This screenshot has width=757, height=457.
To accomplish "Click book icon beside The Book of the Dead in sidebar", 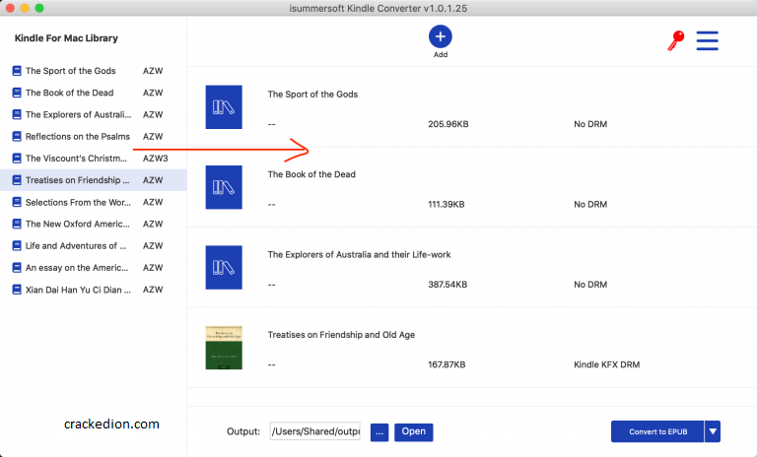I will pos(17,93).
